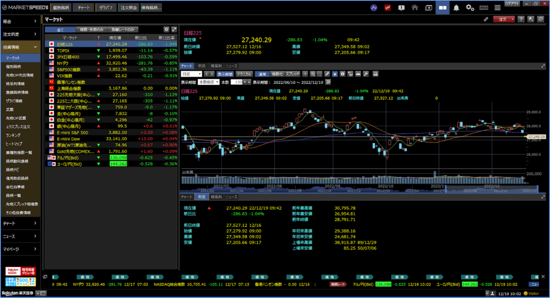The image size is (550, 298).
Task: Open the home icon in top bar
Action: (x=415, y=8)
